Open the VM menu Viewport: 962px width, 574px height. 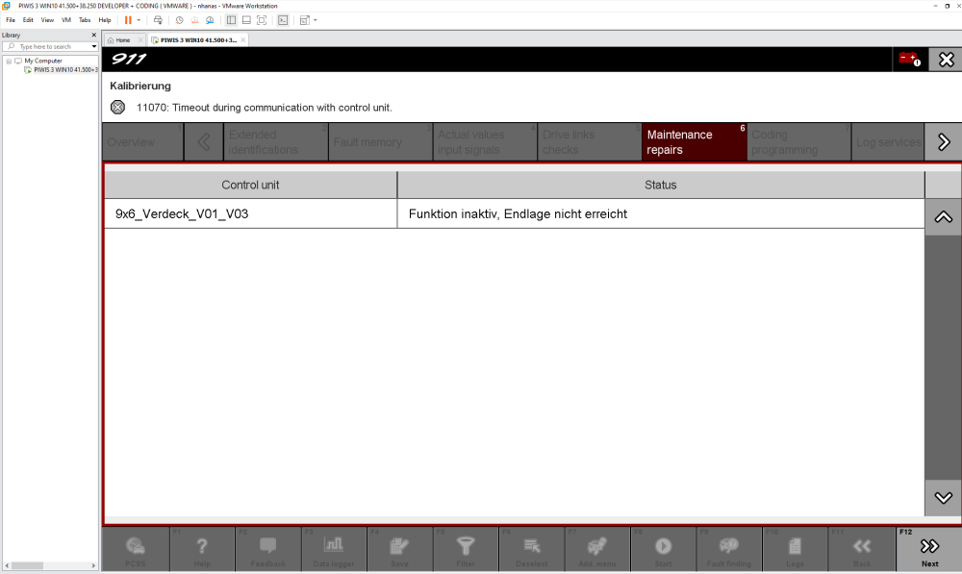pyautogui.click(x=66, y=19)
